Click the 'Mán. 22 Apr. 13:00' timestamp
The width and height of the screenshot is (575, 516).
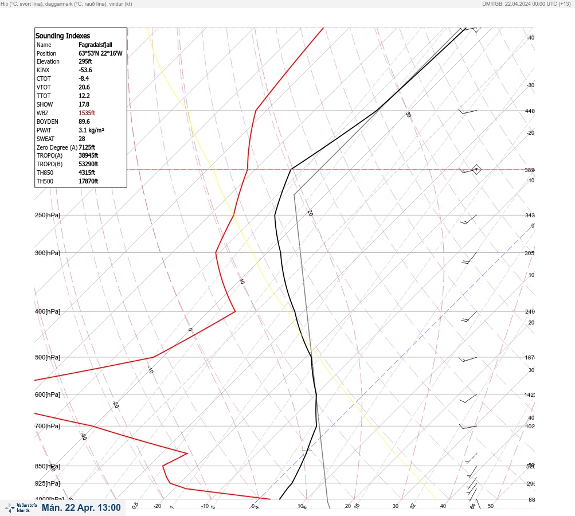[81, 507]
